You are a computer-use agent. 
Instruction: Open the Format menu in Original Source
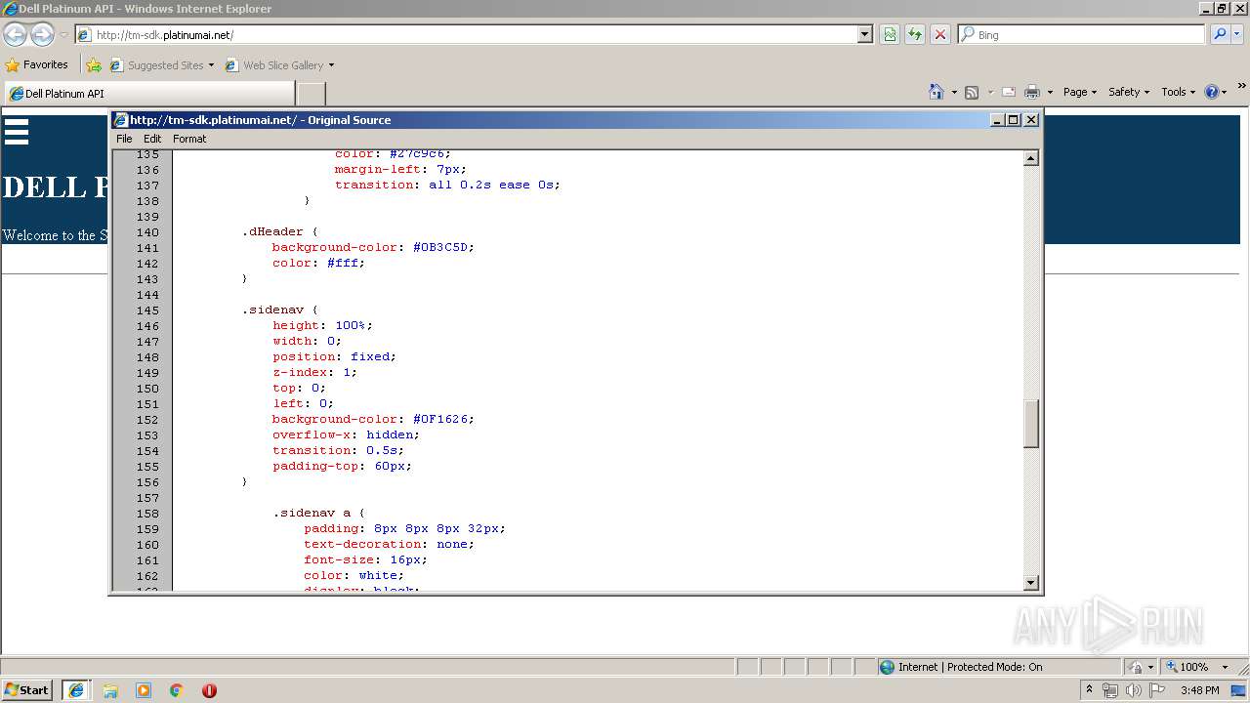[189, 139]
